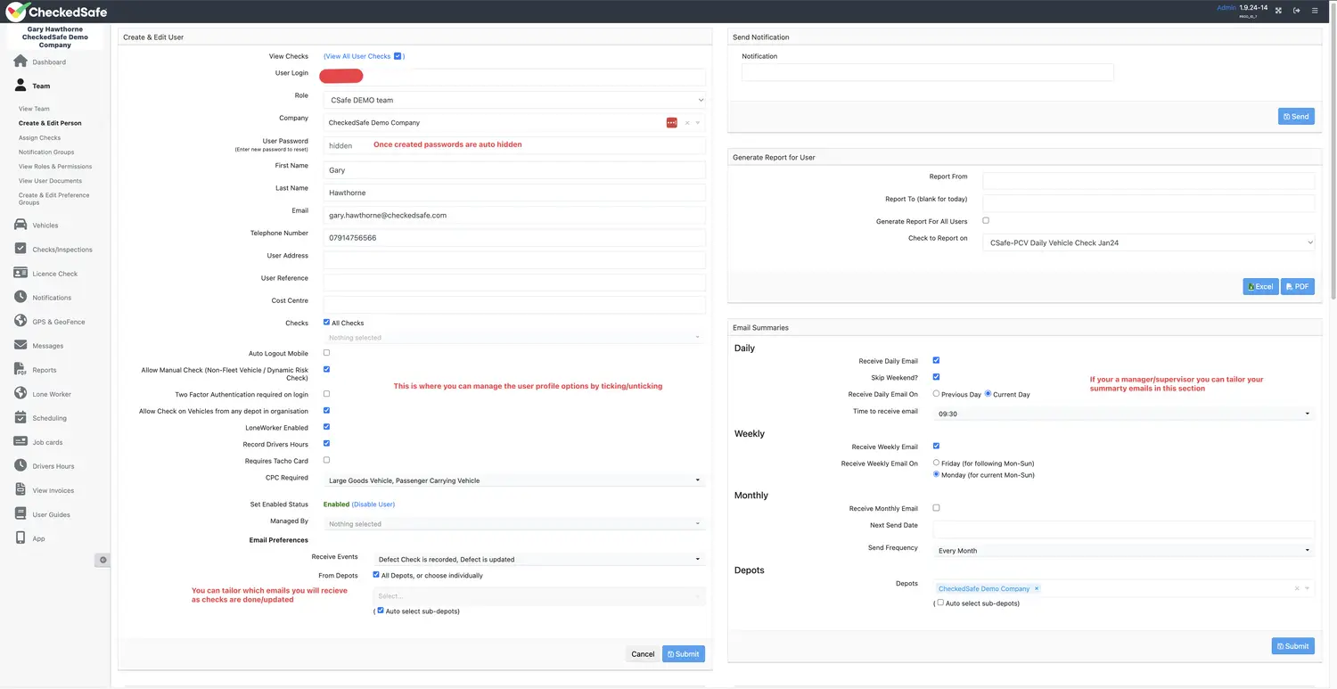Open the CPC Required dropdown

(x=514, y=480)
